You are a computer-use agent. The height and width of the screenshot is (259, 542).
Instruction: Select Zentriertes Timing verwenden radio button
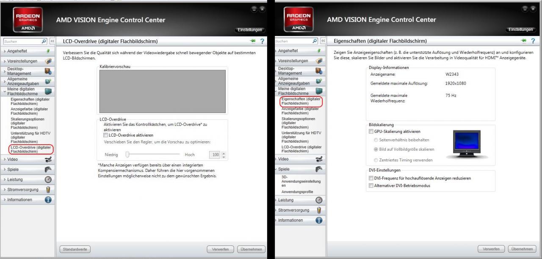tap(376, 160)
